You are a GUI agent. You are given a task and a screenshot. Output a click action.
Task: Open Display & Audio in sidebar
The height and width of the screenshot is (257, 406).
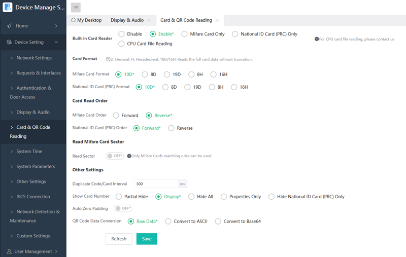(x=33, y=112)
